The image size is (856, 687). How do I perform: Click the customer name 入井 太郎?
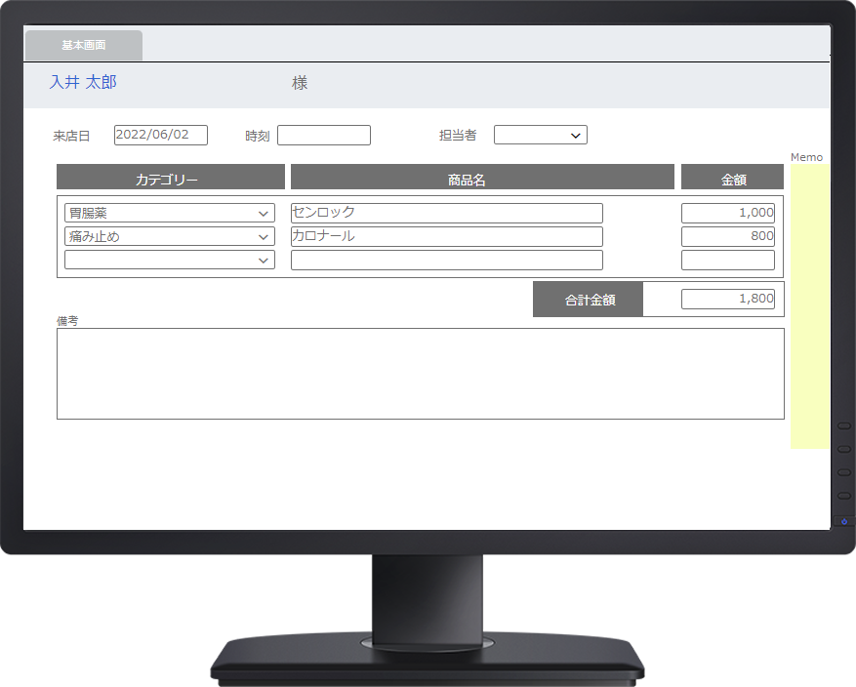pos(83,83)
